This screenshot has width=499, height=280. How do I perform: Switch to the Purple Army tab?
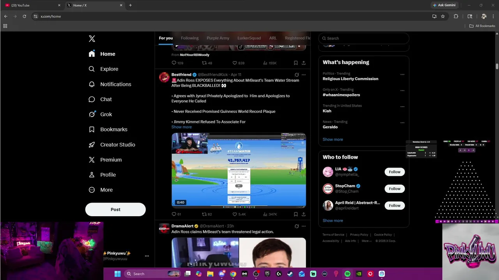click(218, 38)
